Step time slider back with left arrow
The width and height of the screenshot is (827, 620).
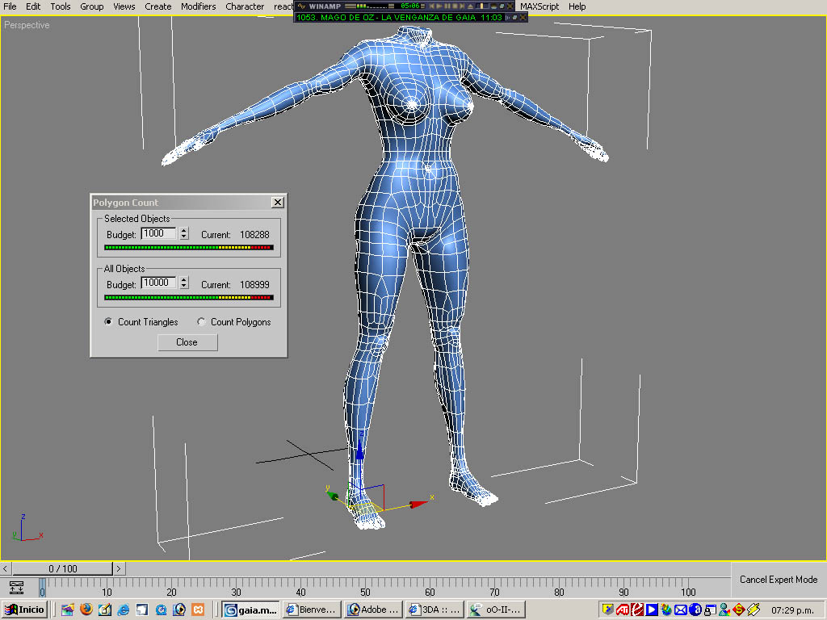[6, 568]
